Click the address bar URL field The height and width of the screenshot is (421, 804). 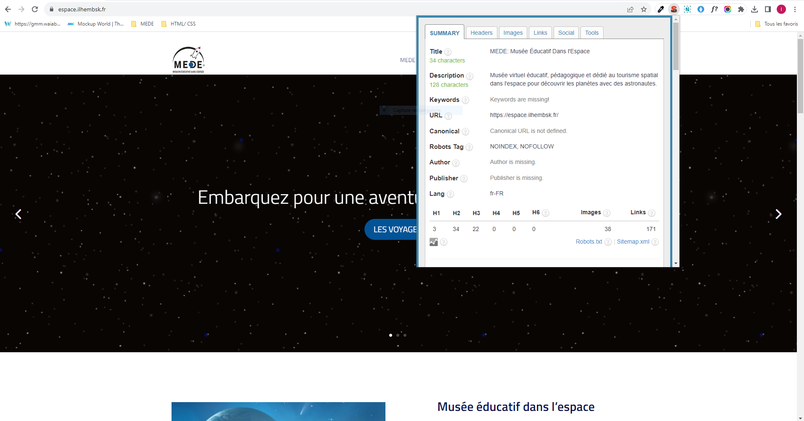[336, 9]
